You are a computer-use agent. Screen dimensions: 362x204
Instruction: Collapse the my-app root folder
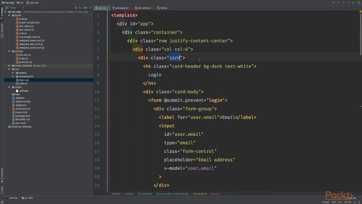point(6,12)
